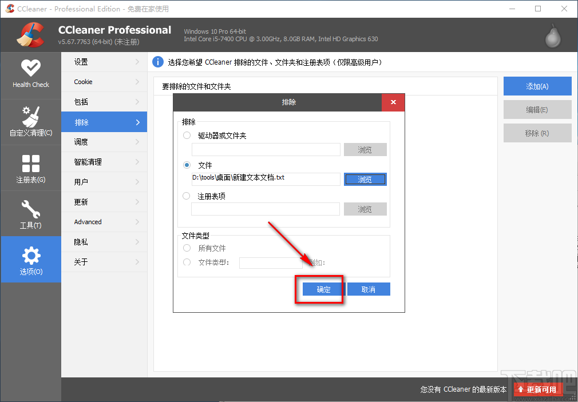Click the blue info icon
This screenshot has width=578, height=402.
coord(158,62)
